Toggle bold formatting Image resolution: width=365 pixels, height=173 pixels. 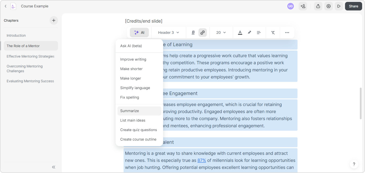[193, 33]
